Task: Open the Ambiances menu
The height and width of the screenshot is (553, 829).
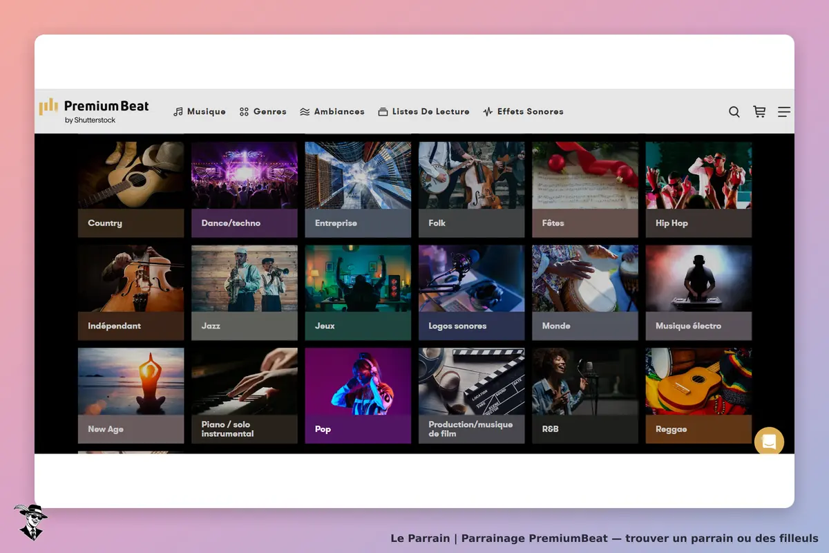Action: [332, 111]
